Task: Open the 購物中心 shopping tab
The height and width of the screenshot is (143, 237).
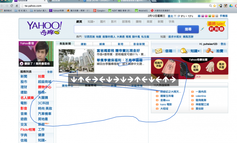Action: click(67, 86)
